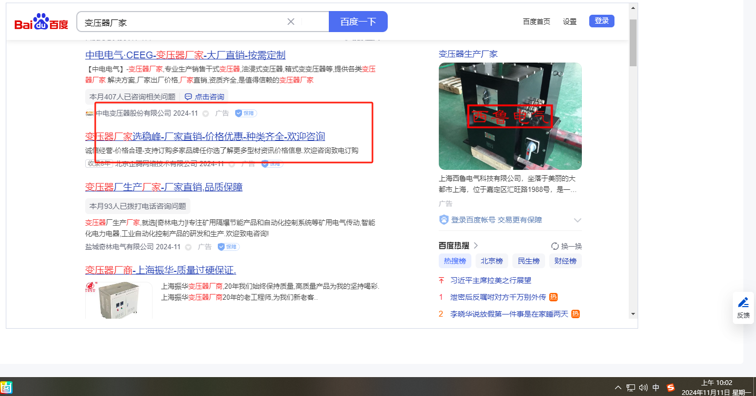Select the 北京榜 tab

(492, 261)
